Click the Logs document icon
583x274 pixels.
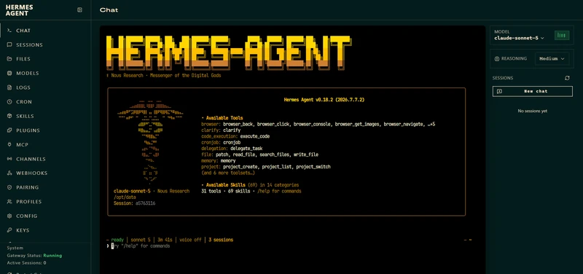(x=9, y=87)
